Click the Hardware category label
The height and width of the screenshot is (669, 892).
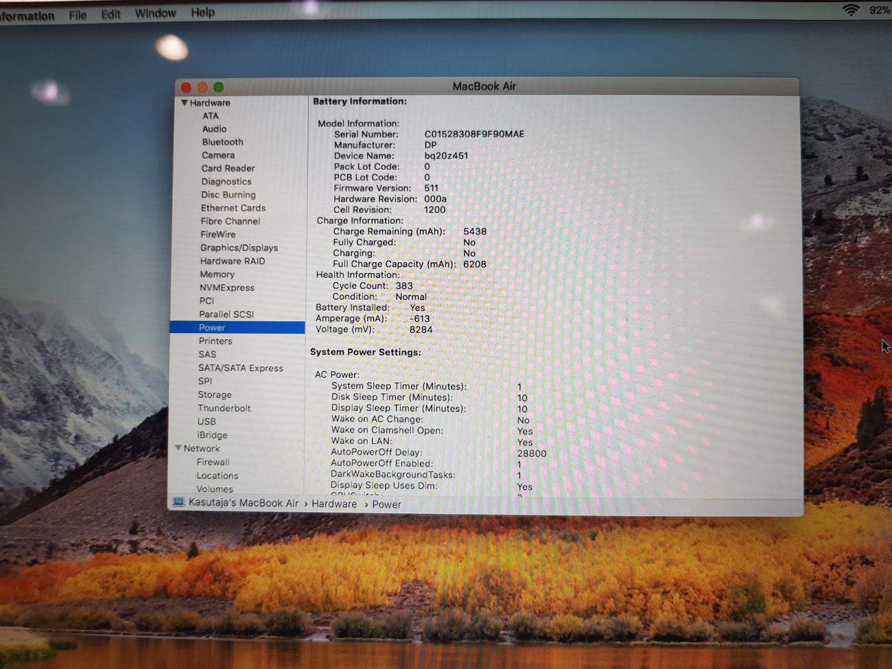[210, 103]
